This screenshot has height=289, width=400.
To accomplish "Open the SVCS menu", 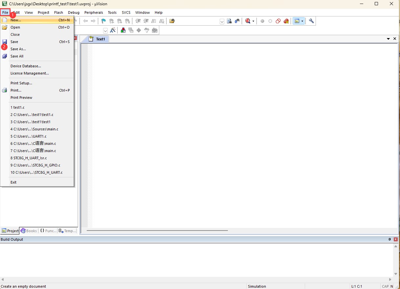I will click(x=126, y=12).
